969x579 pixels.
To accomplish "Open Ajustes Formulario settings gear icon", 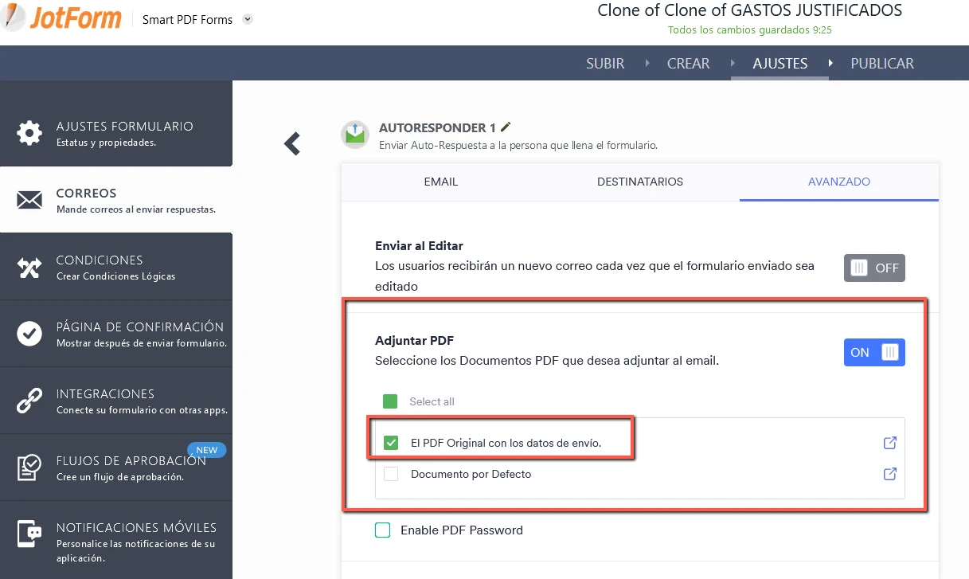I will (x=29, y=133).
